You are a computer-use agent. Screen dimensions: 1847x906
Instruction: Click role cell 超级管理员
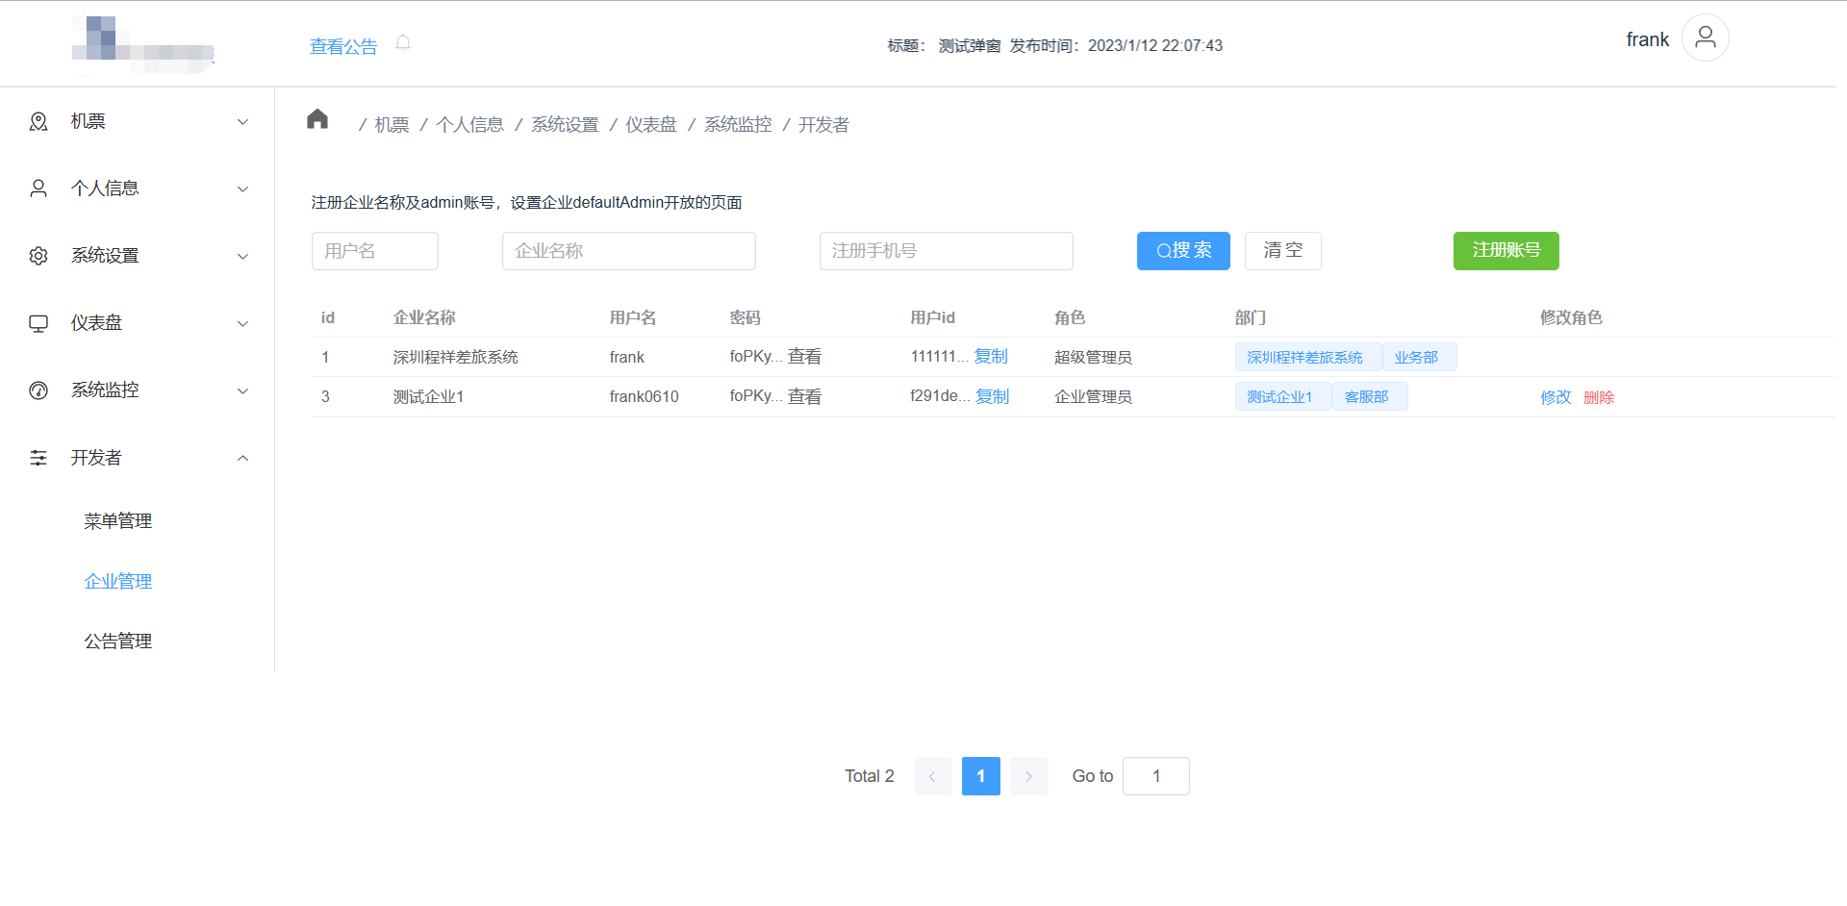1093,357
